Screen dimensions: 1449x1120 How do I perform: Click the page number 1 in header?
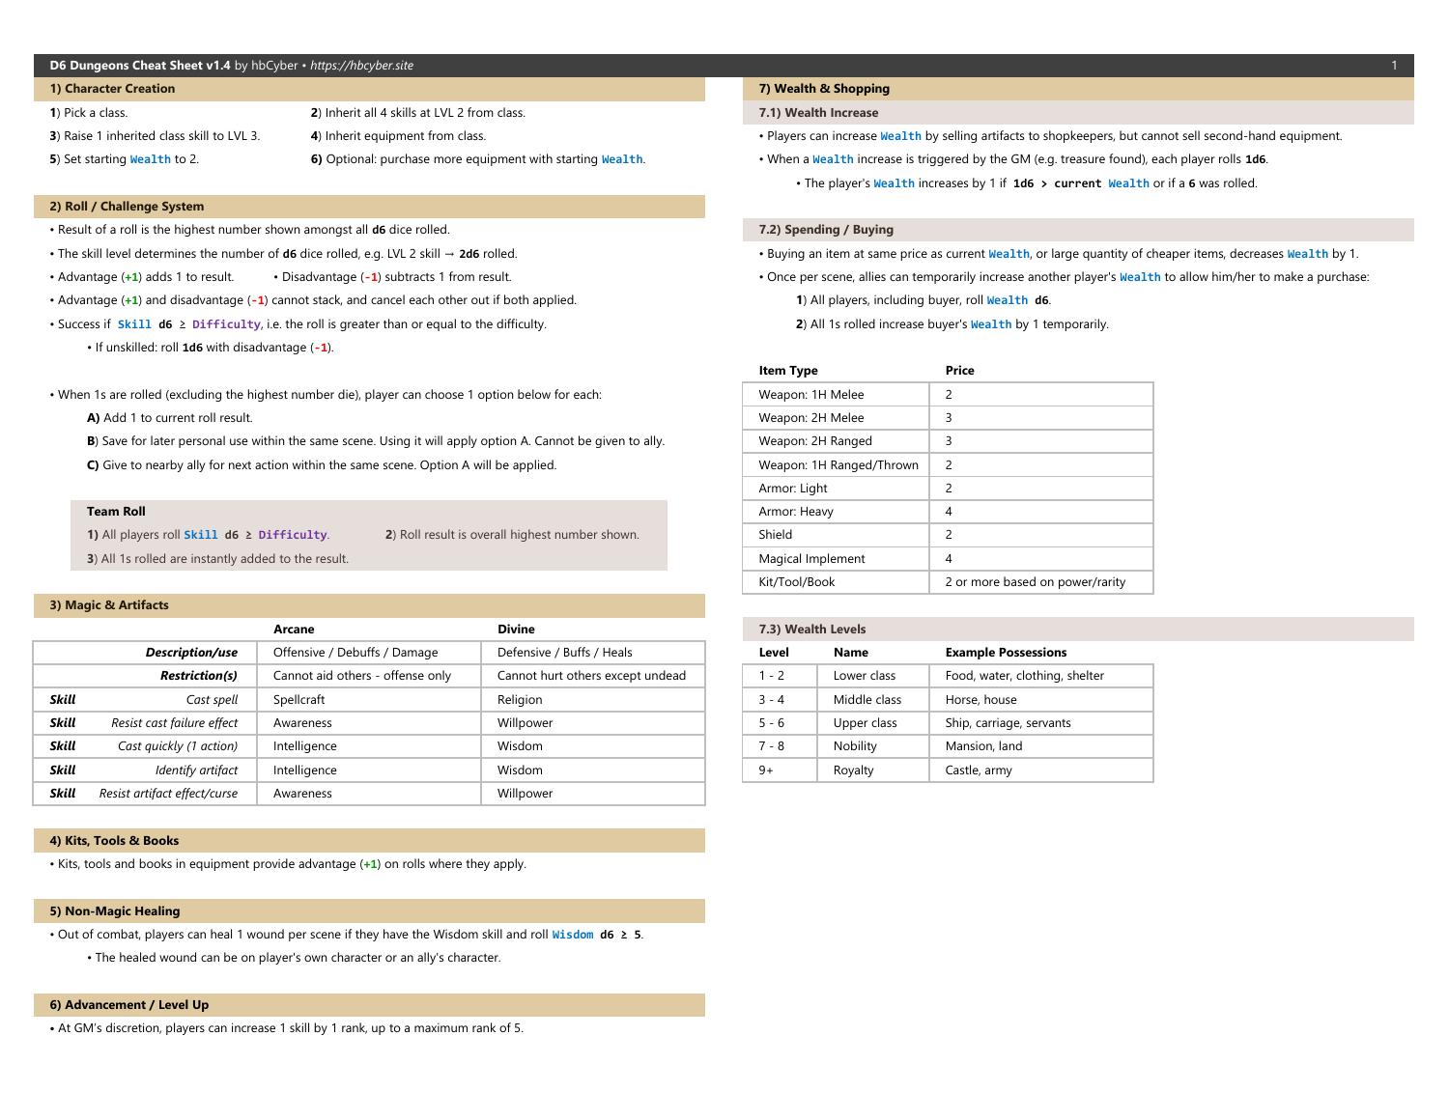pyautogui.click(x=1394, y=66)
